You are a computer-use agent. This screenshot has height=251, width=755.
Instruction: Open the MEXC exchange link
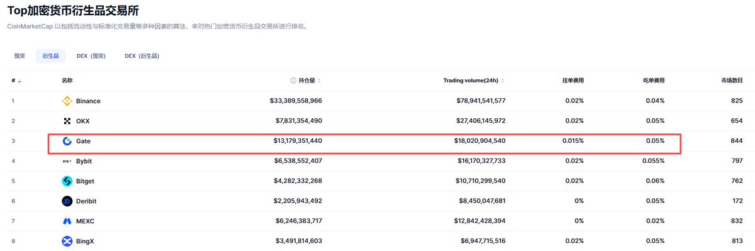click(85, 221)
